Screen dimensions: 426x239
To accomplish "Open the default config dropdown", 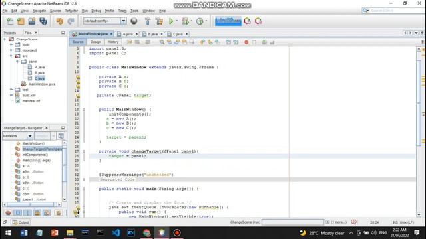I will pos(124,21).
